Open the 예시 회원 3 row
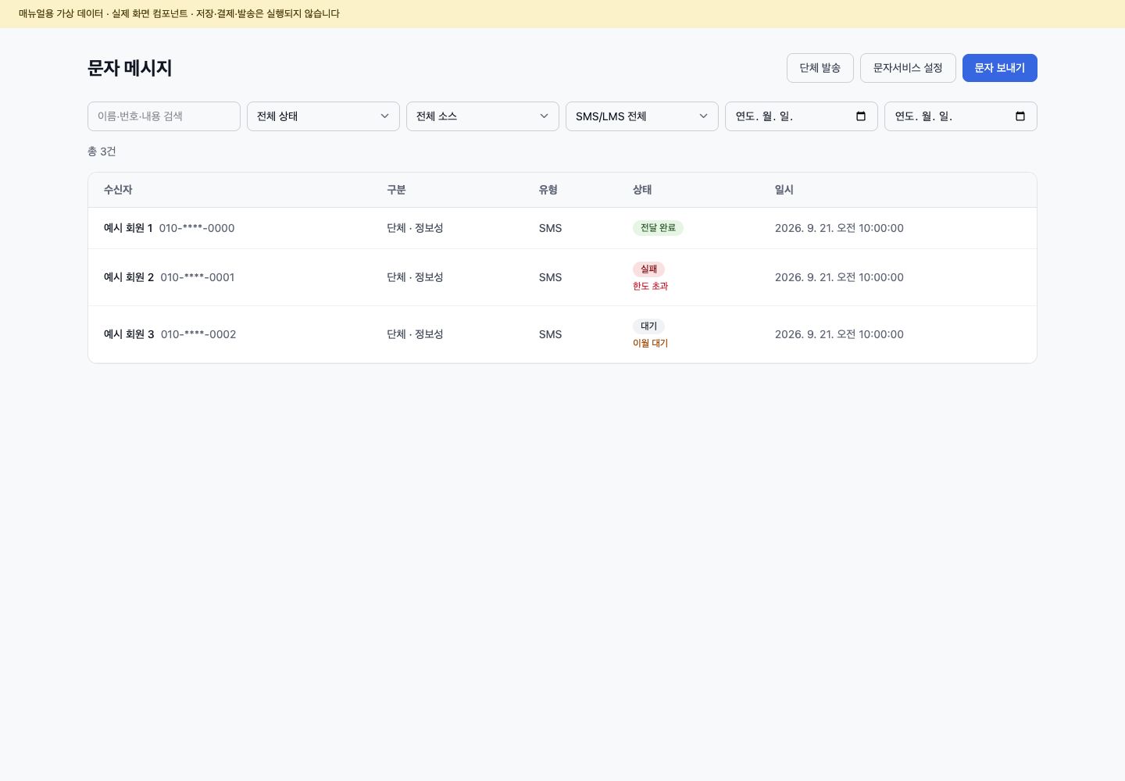 point(562,334)
